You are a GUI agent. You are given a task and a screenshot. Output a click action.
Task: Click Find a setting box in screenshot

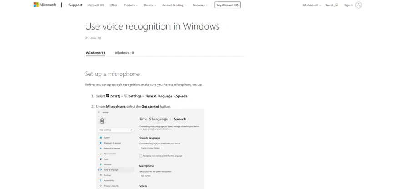116,130
